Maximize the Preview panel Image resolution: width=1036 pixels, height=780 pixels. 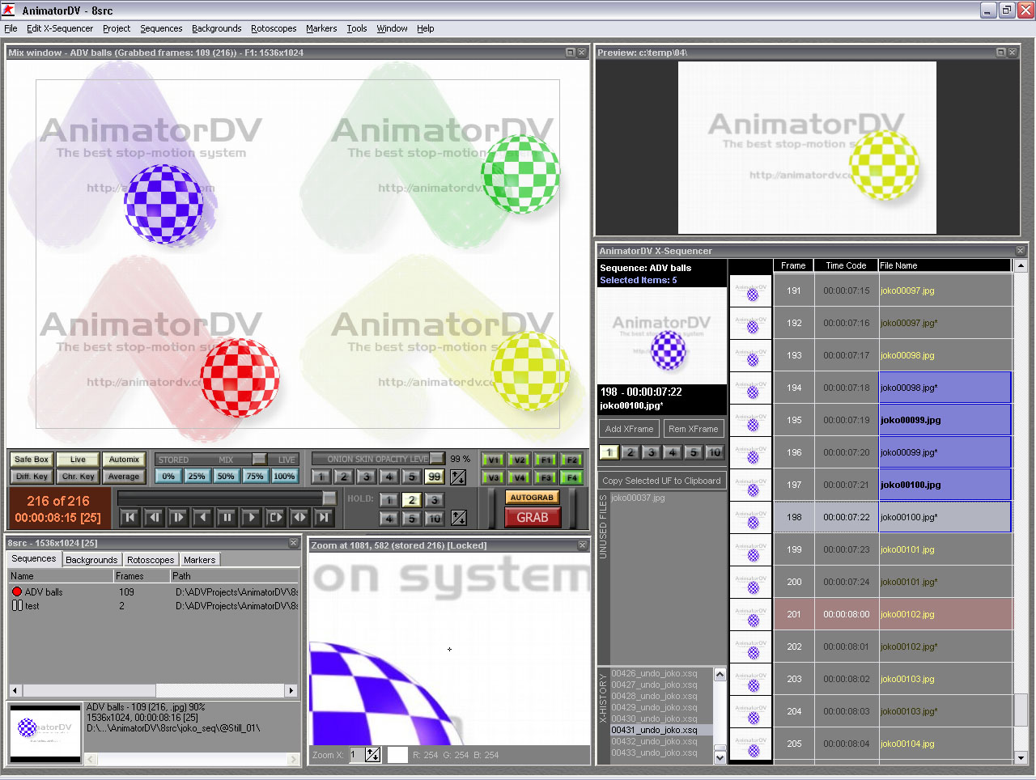(1000, 53)
